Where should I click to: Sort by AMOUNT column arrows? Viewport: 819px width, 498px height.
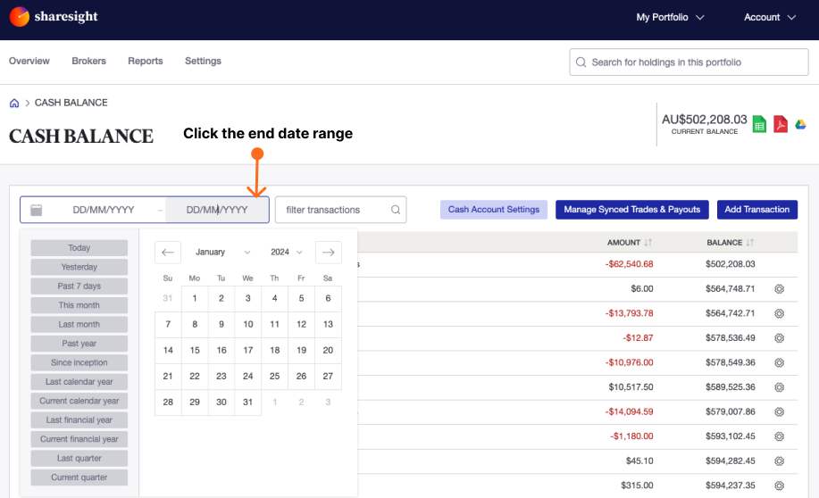point(648,243)
